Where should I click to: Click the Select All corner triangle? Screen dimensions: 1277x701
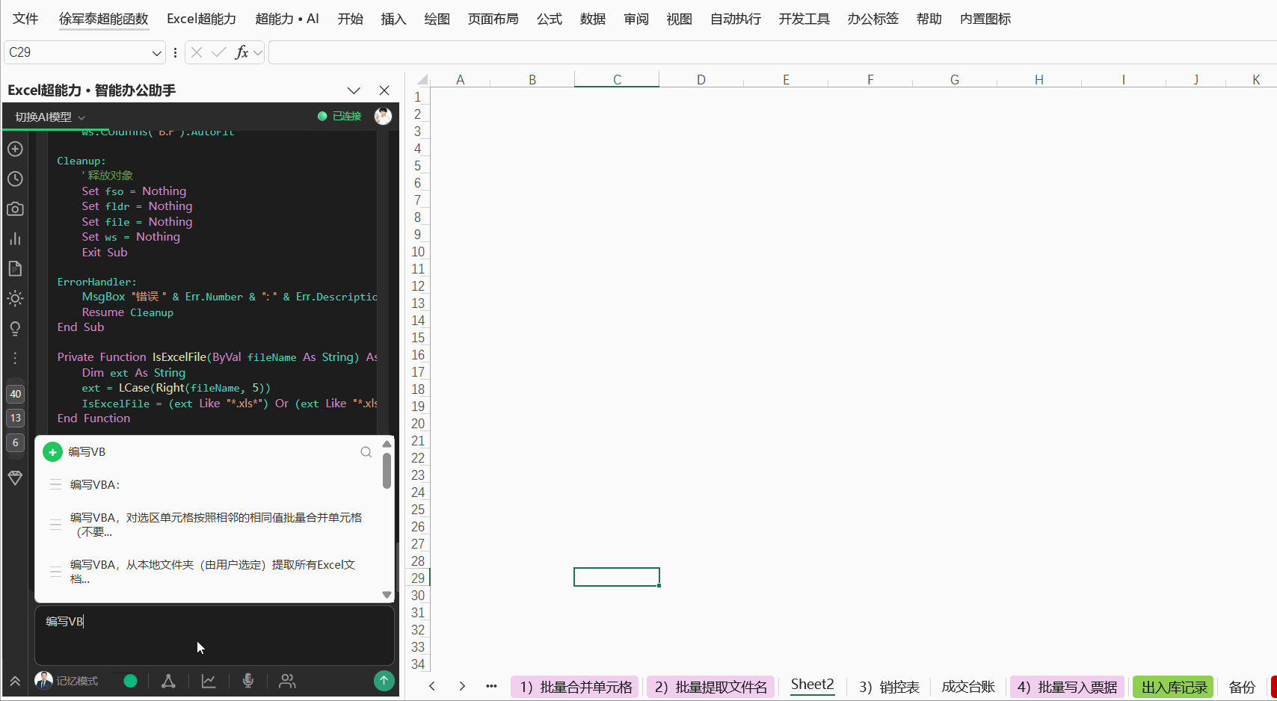(422, 79)
